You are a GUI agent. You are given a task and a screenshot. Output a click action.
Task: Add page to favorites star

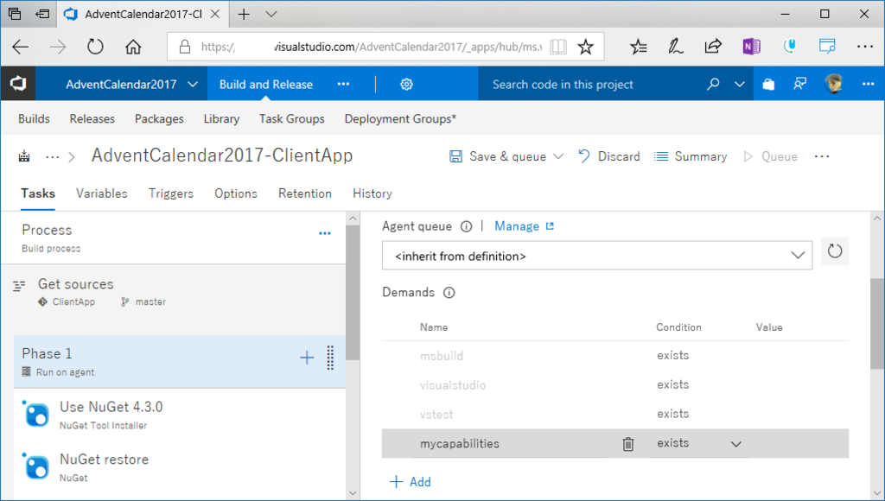pos(586,47)
